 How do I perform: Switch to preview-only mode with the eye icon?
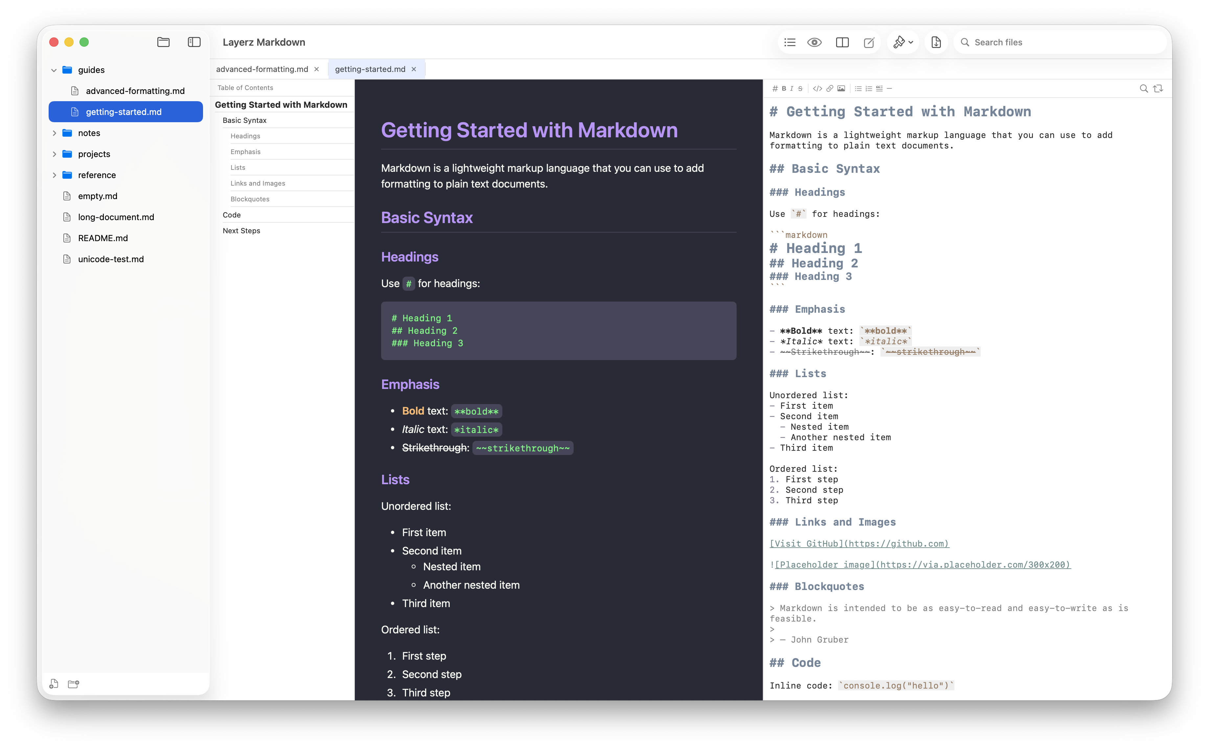tap(814, 43)
